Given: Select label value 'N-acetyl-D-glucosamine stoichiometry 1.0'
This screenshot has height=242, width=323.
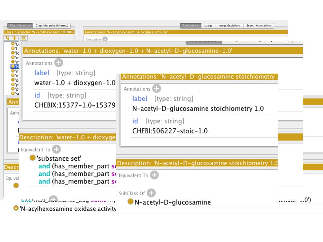Looking at the screenshot, I should pos(198,109).
